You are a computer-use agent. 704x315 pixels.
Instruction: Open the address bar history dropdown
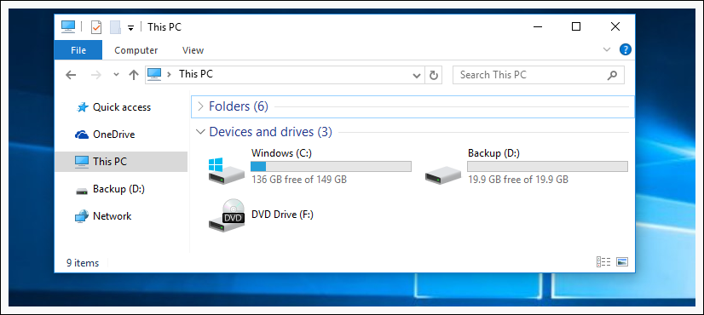[x=417, y=76]
